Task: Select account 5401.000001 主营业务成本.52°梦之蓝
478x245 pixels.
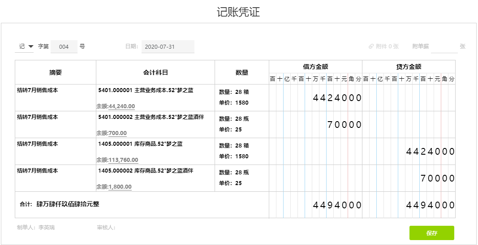Action: coord(146,90)
